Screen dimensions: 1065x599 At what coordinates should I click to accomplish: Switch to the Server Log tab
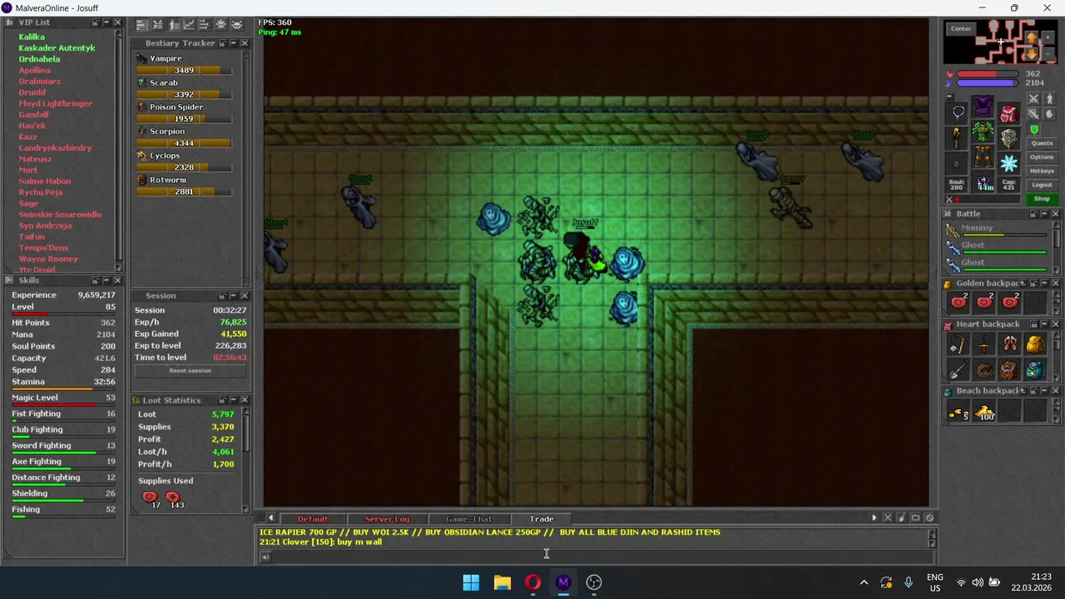pyautogui.click(x=387, y=519)
